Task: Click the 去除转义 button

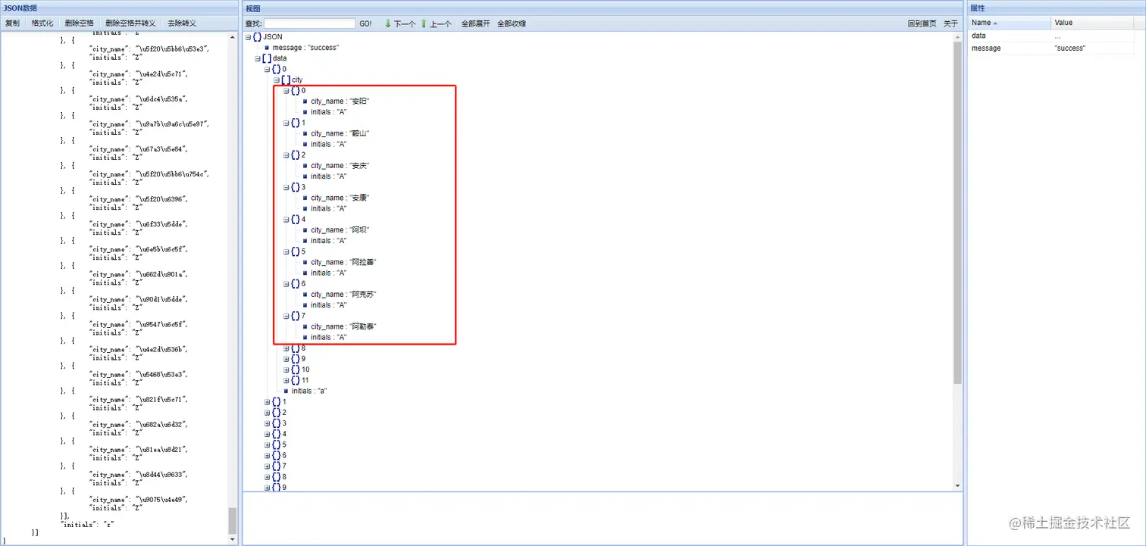Action: (182, 23)
